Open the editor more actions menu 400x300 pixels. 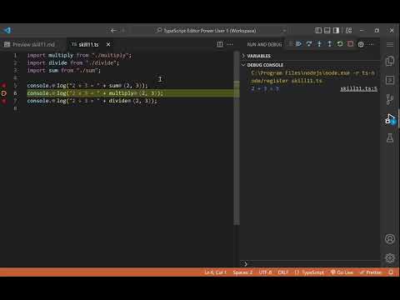(x=230, y=44)
